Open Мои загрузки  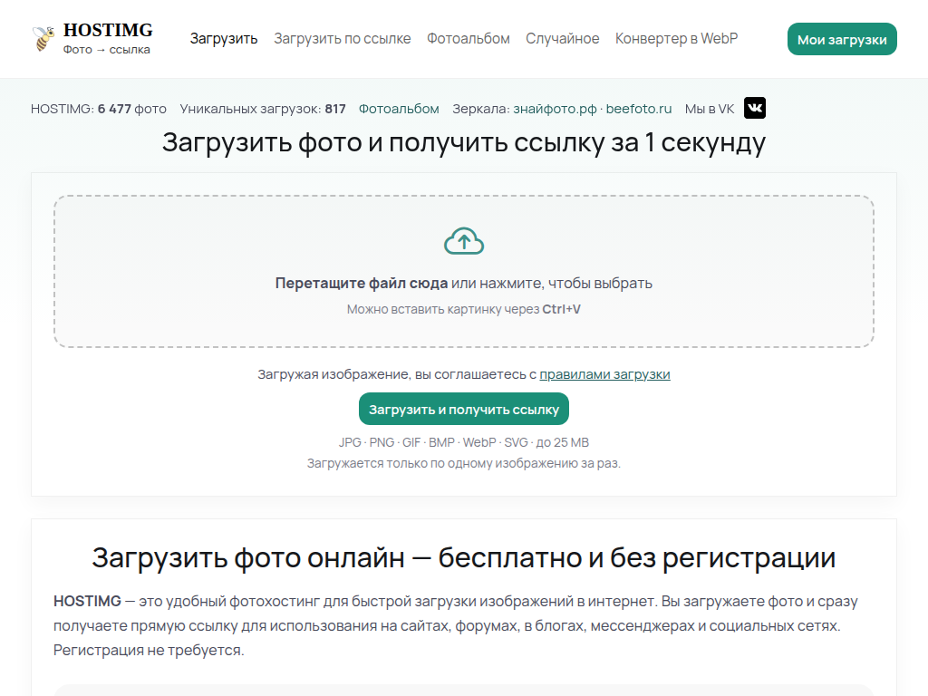(841, 39)
